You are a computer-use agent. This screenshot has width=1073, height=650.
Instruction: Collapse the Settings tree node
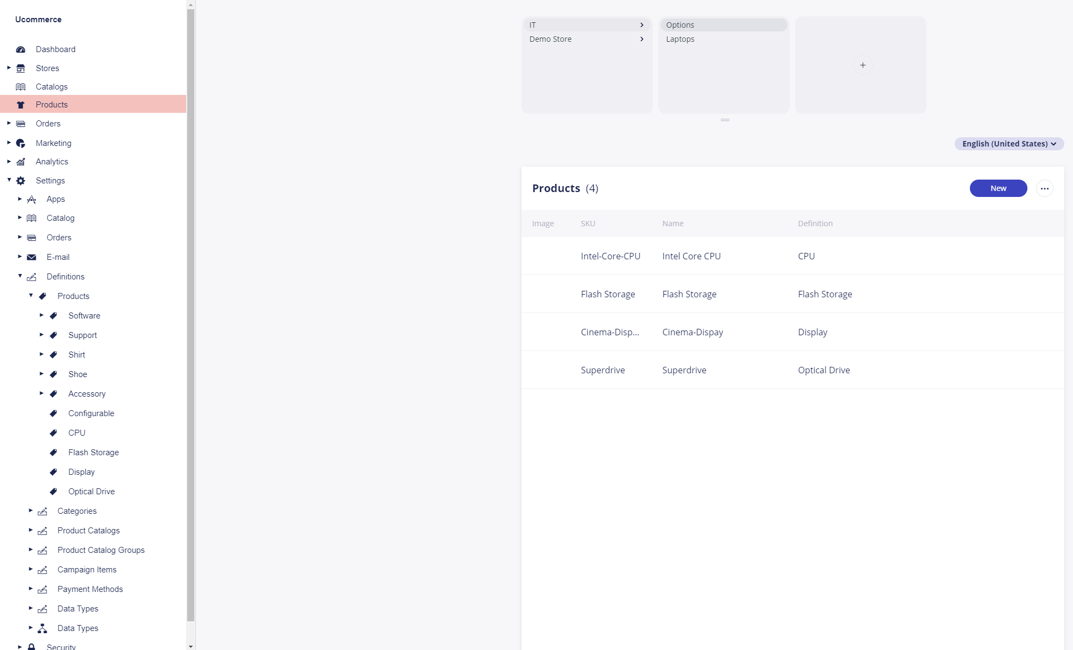(x=9, y=180)
